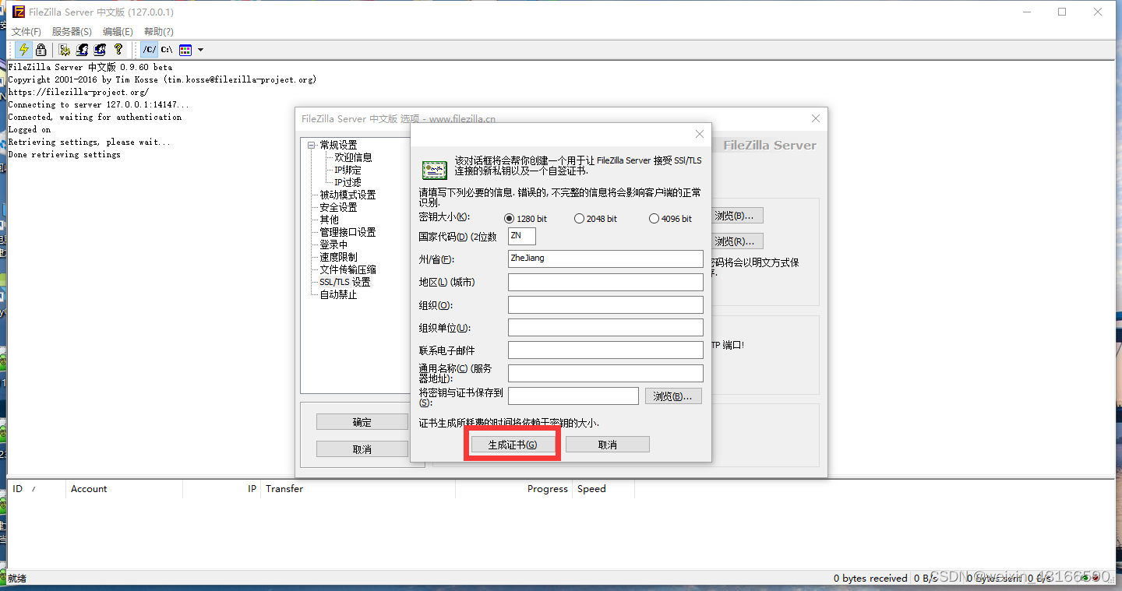Focus the 地区 (城市) input field
The width and height of the screenshot is (1122, 591).
605,282
